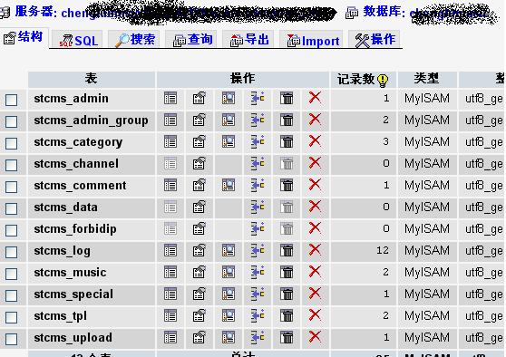Drop the stcms_admin_group table

click(x=315, y=120)
